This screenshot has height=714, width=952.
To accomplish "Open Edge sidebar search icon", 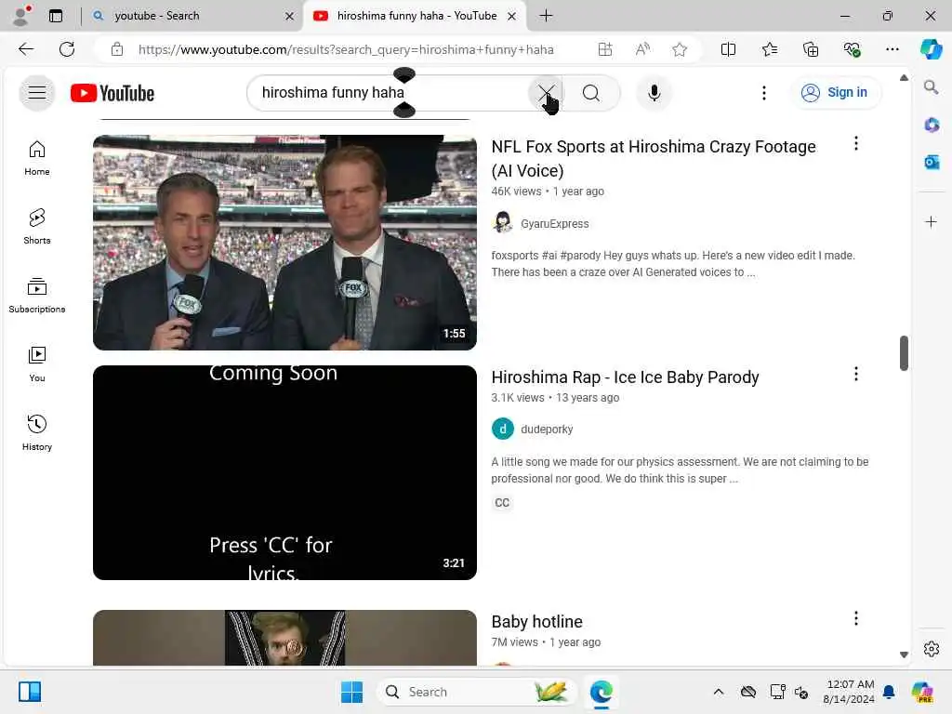I will point(931,87).
